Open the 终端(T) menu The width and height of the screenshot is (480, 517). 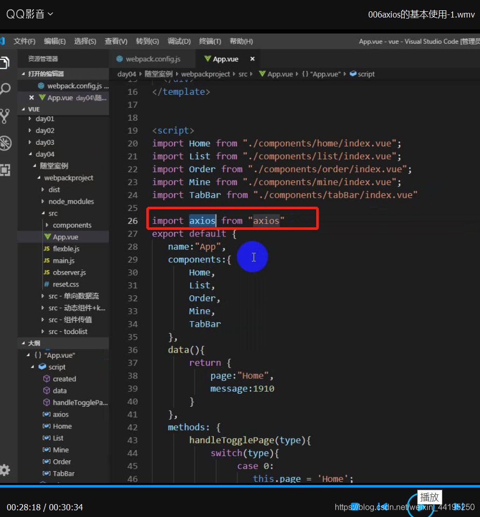point(210,41)
